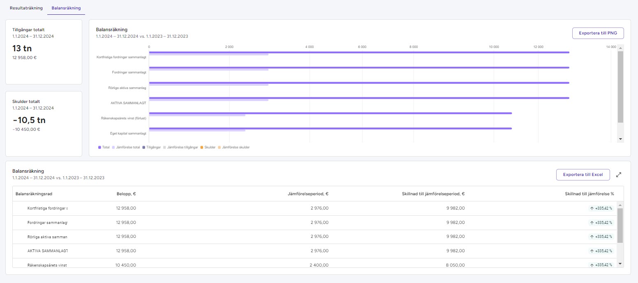Select the Fordringar sammanlagt table row label
Viewport: 638px width, 283px height.
(47, 223)
